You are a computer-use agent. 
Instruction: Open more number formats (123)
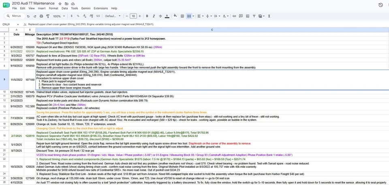click(98, 16)
